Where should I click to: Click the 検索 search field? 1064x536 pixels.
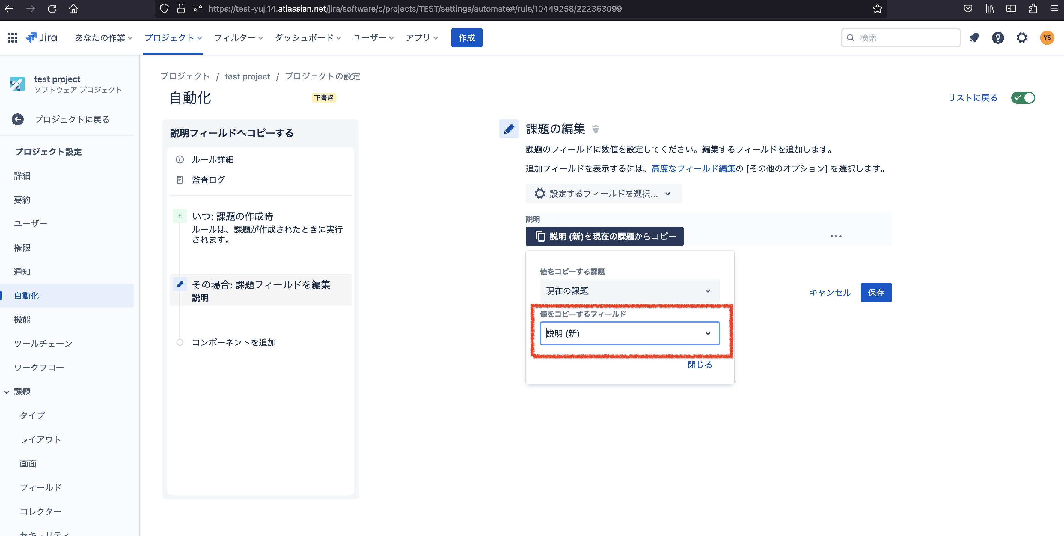[900, 37]
